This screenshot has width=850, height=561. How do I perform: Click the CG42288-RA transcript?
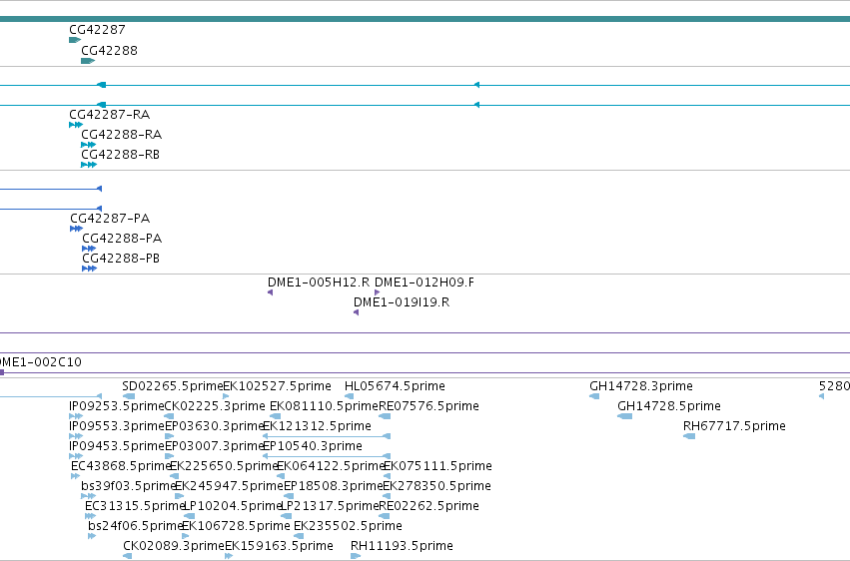point(122,135)
